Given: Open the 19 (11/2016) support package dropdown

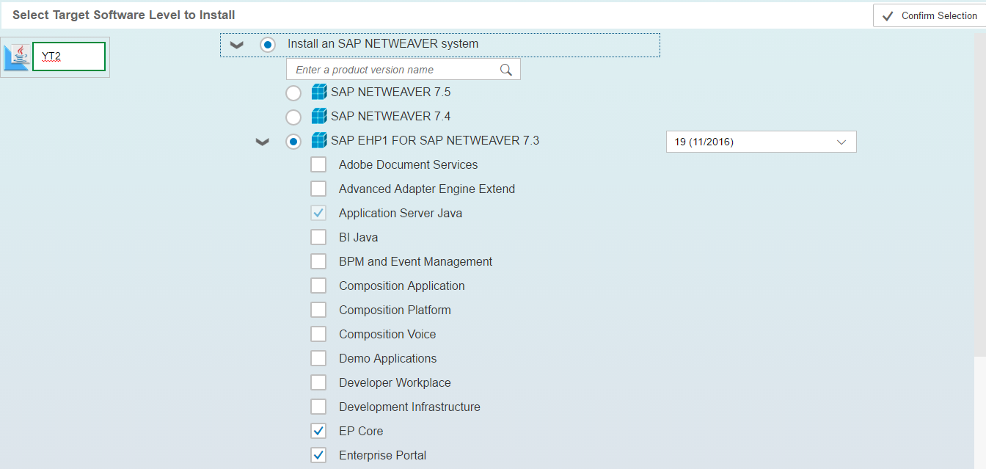Looking at the screenshot, I should pos(761,142).
